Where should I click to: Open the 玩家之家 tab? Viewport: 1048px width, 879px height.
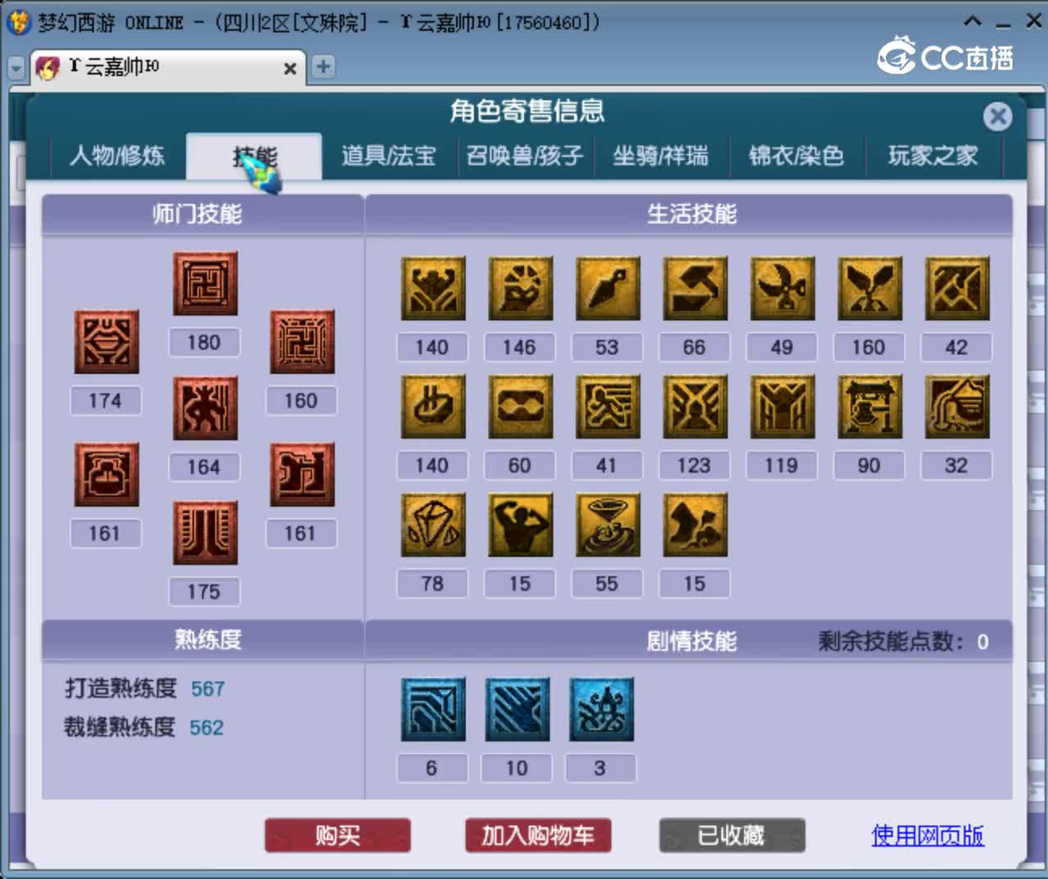pos(933,156)
